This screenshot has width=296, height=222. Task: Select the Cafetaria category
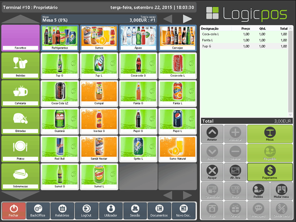20,93
